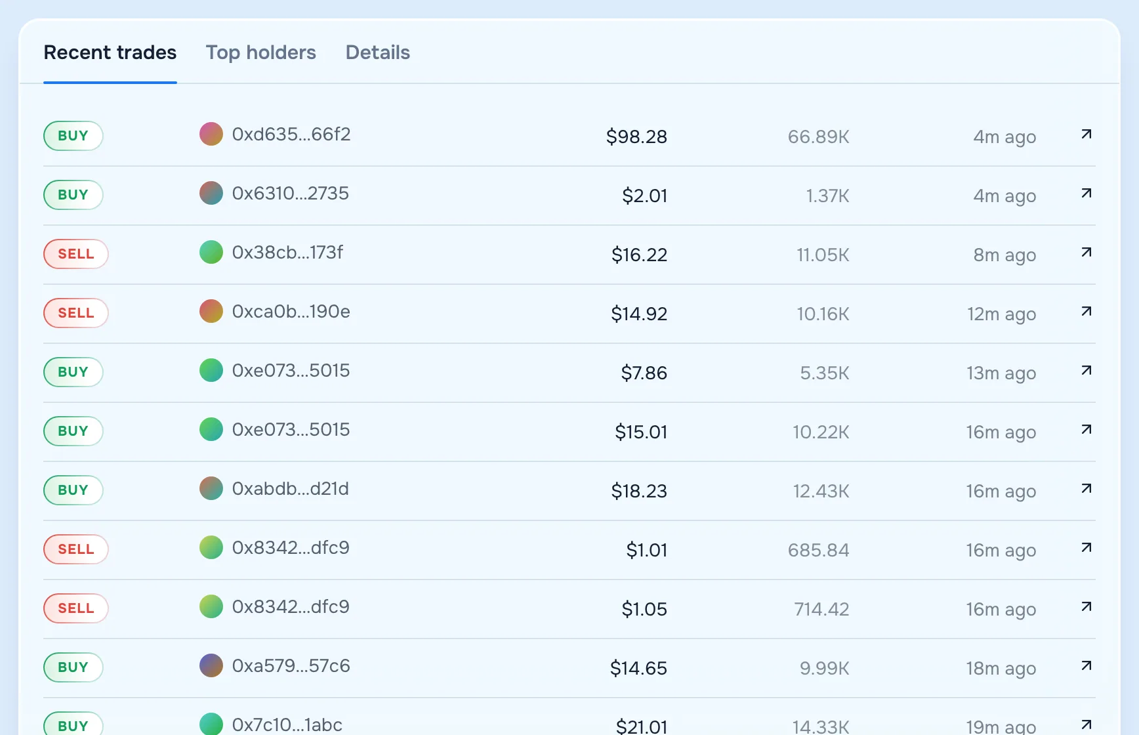Open the Top holders tab
The height and width of the screenshot is (735, 1139).
click(261, 52)
